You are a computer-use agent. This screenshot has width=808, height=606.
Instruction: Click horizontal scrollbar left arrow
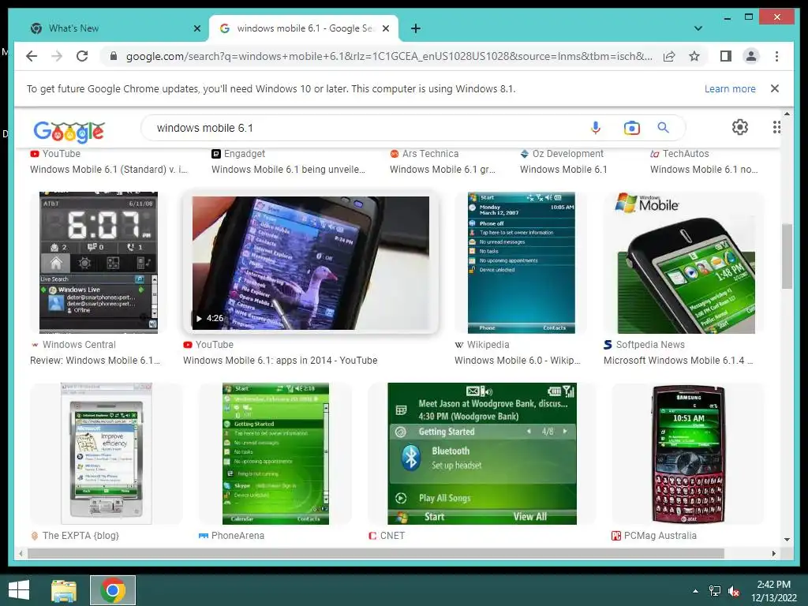(21, 553)
